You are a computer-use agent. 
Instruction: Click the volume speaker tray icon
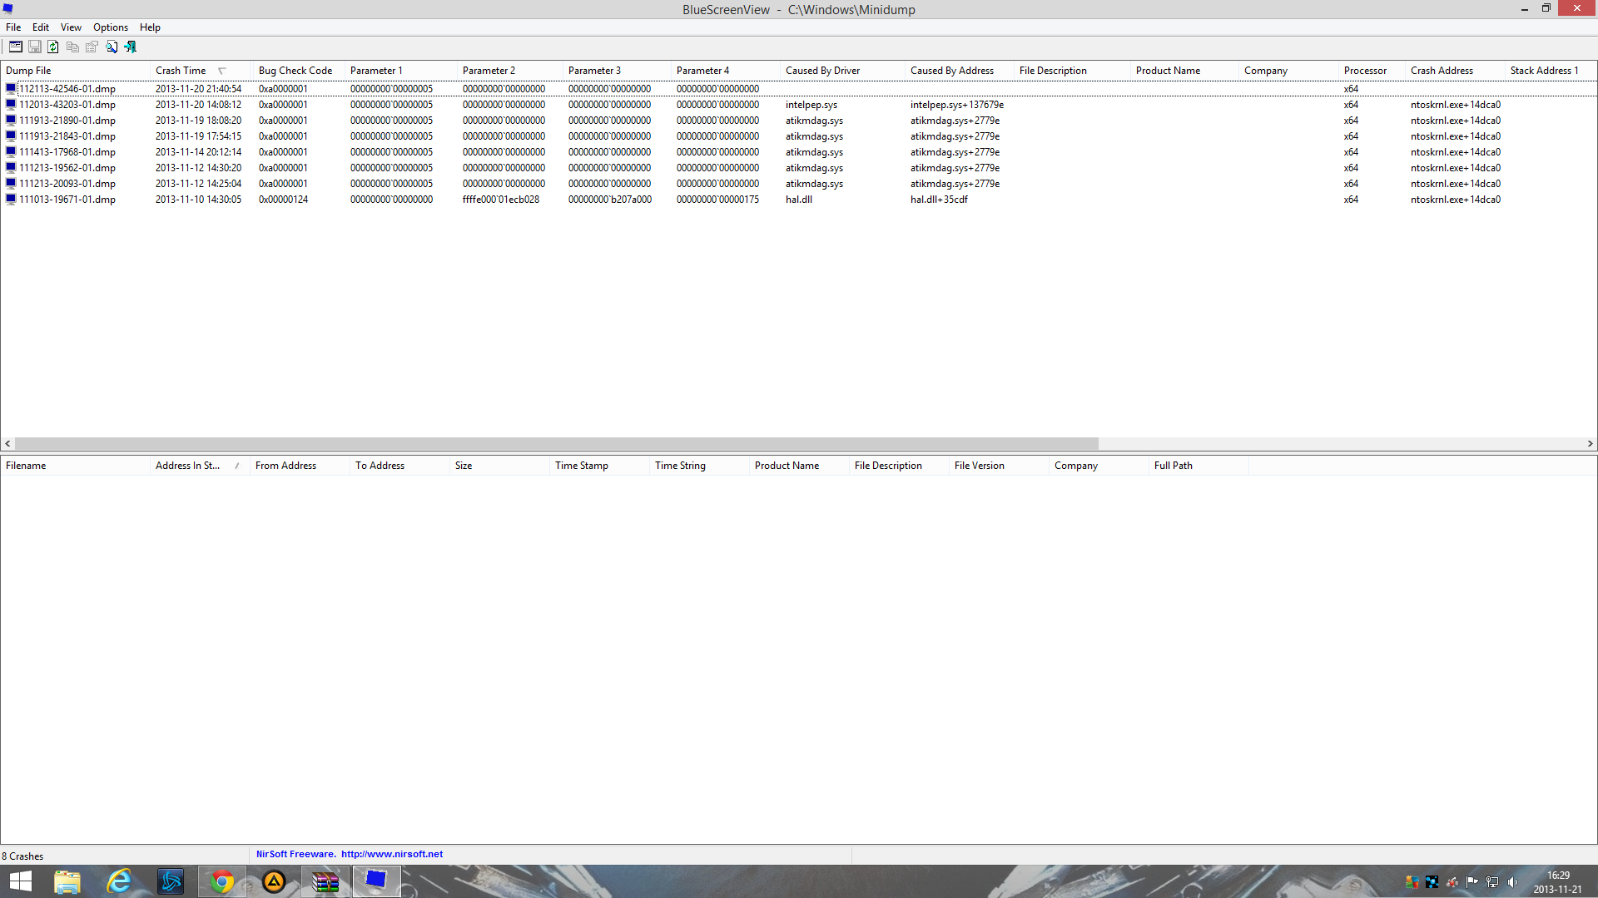click(1512, 882)
